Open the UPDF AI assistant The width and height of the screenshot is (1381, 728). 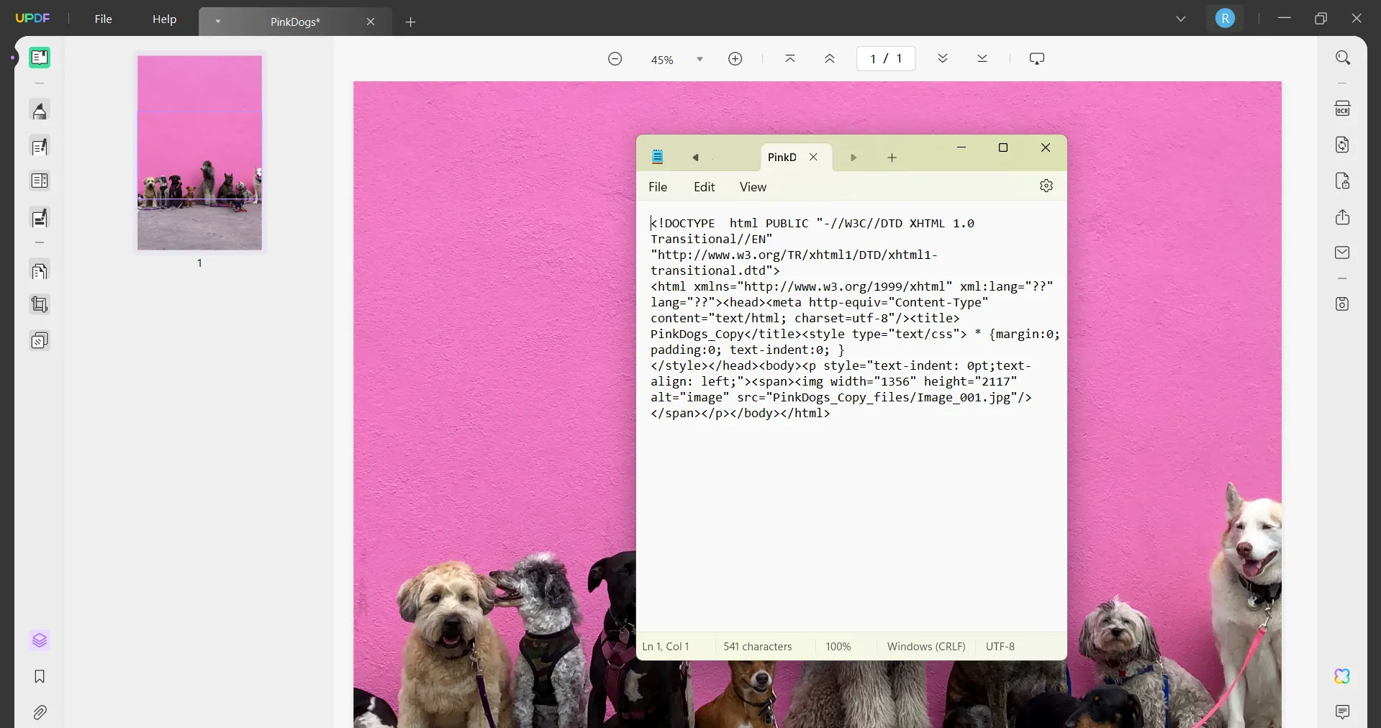[x=1343, y=676]
